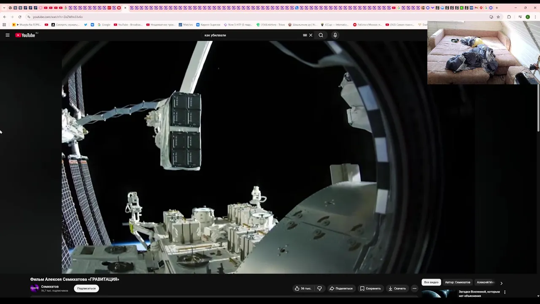540x304 pixels.
Task: Open the 'Загадки Вселенной' suggested video thumbnail
Action: 439,294
